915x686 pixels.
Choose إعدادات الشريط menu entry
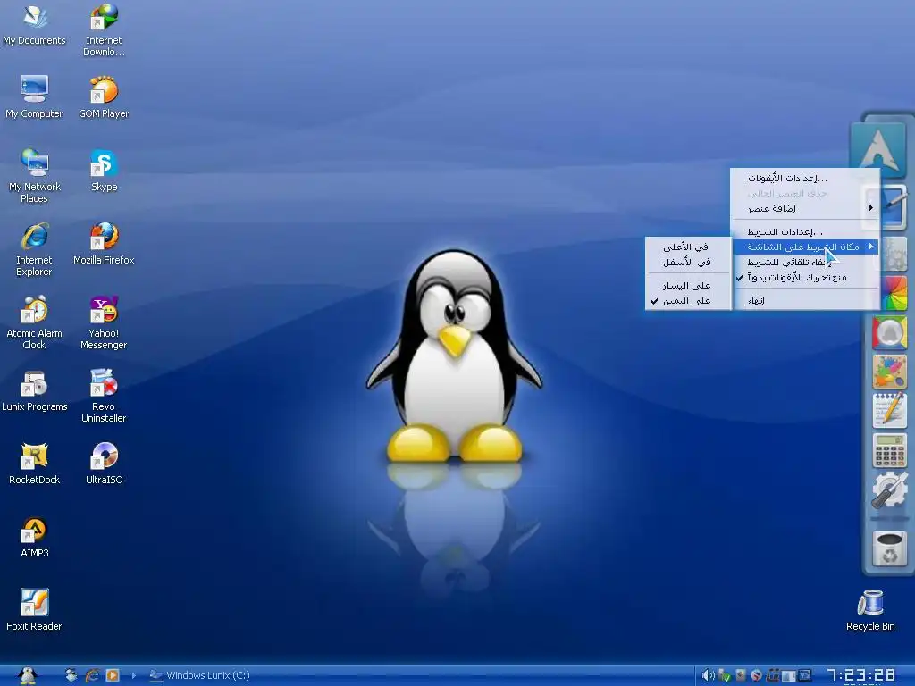[805, 232]
